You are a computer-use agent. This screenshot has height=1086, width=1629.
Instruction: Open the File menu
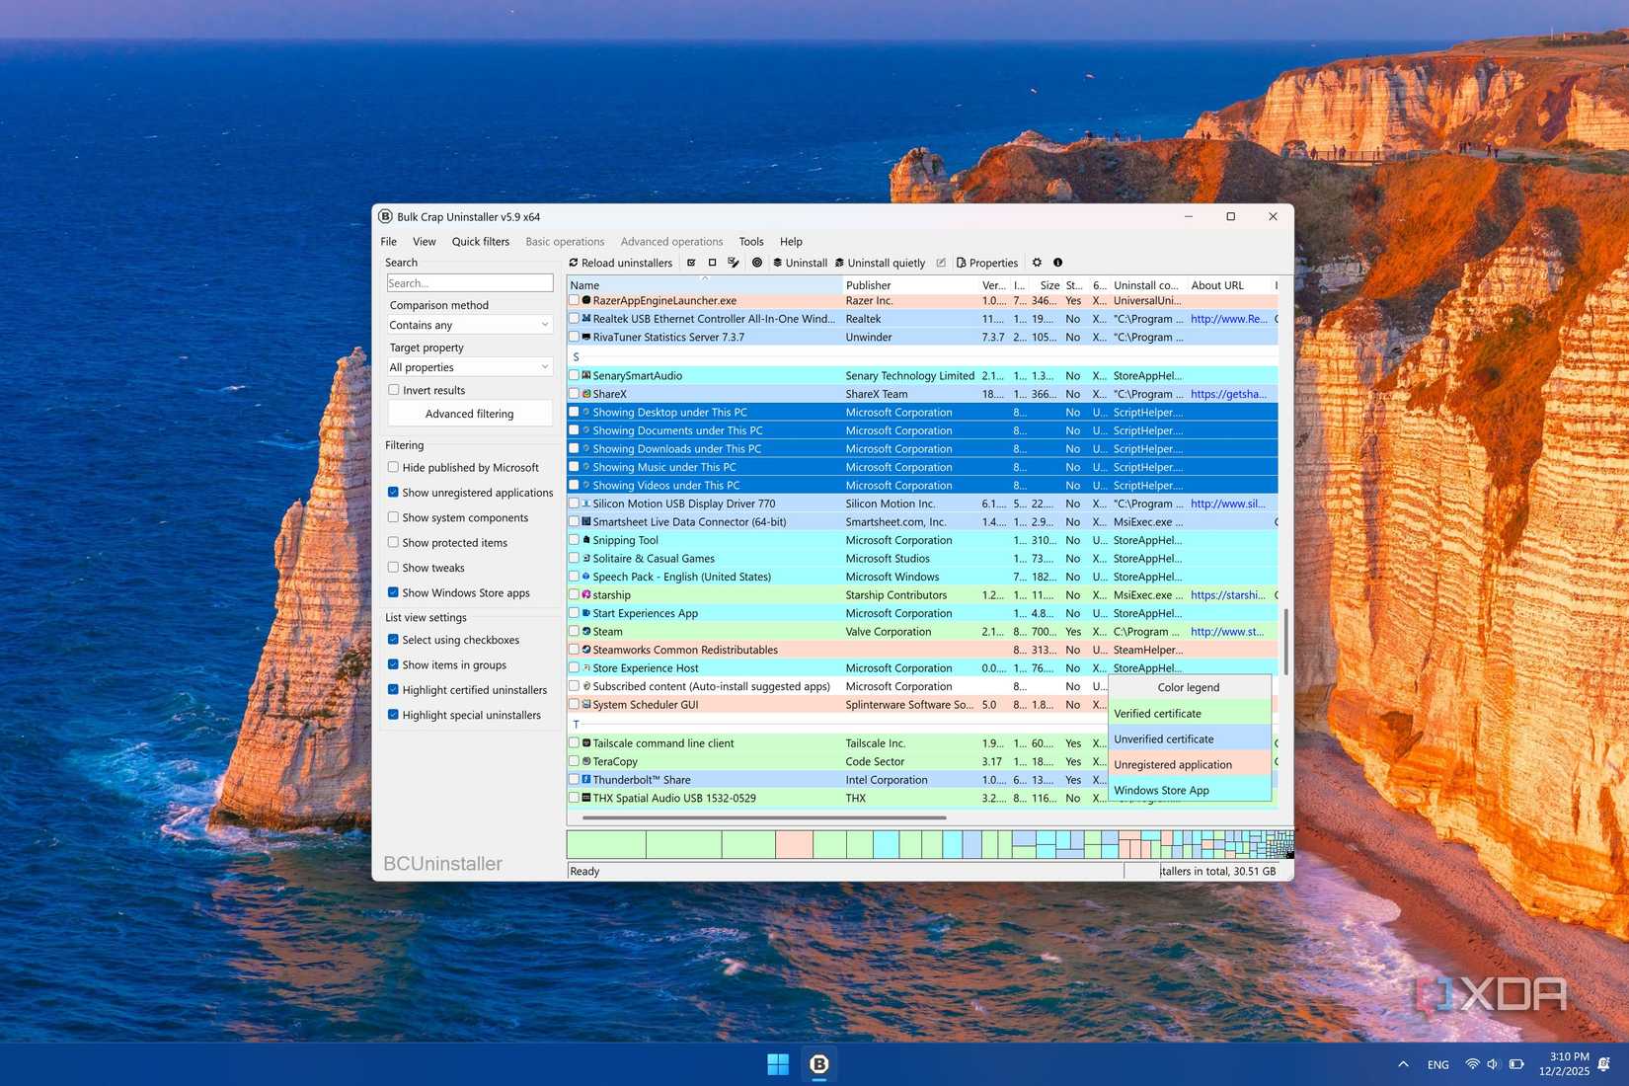(389, 241)
